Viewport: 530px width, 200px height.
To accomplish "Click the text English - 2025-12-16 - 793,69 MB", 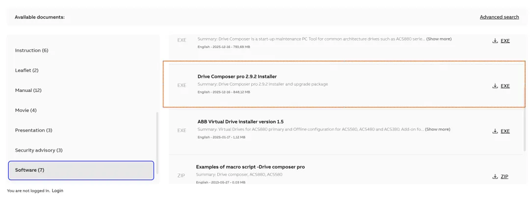I will click(x=224, y=47).
